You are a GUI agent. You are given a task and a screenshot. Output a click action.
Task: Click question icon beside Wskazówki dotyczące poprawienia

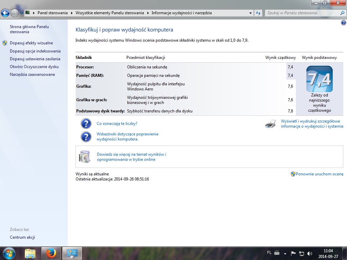(86, 137)
